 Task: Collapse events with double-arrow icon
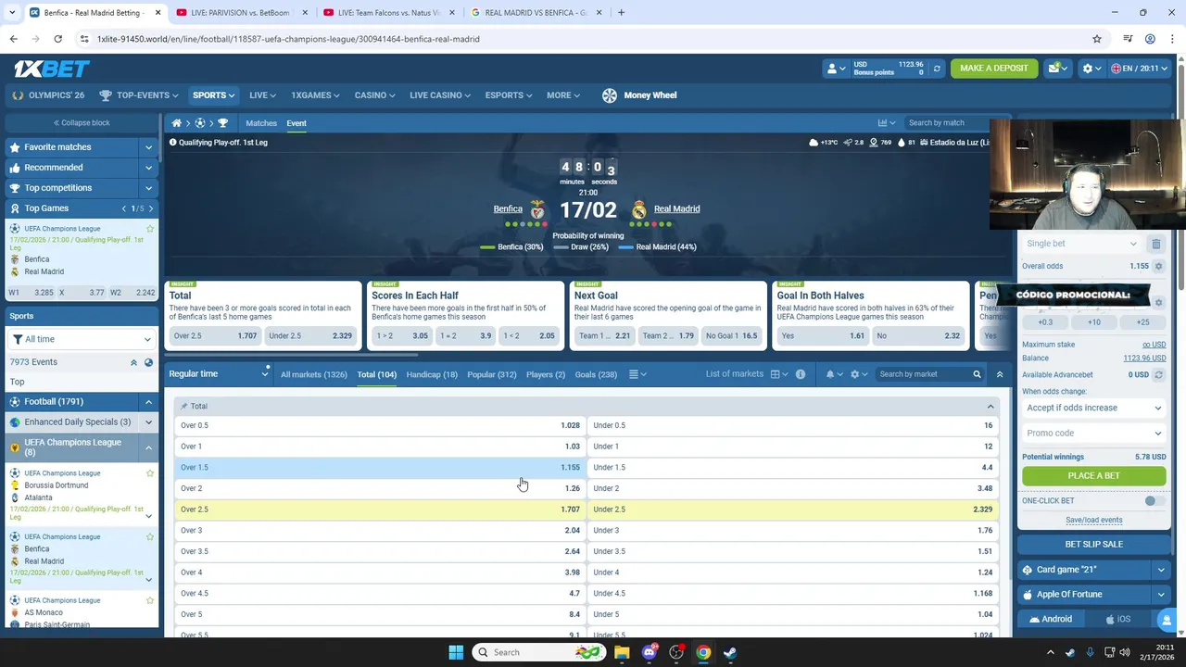(x=133, y=362)
